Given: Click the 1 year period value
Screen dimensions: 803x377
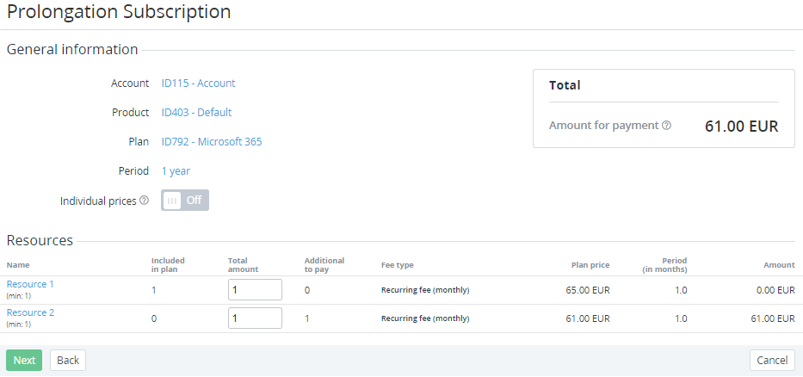Looking at the screenshot, I should [x=176, y=171].
